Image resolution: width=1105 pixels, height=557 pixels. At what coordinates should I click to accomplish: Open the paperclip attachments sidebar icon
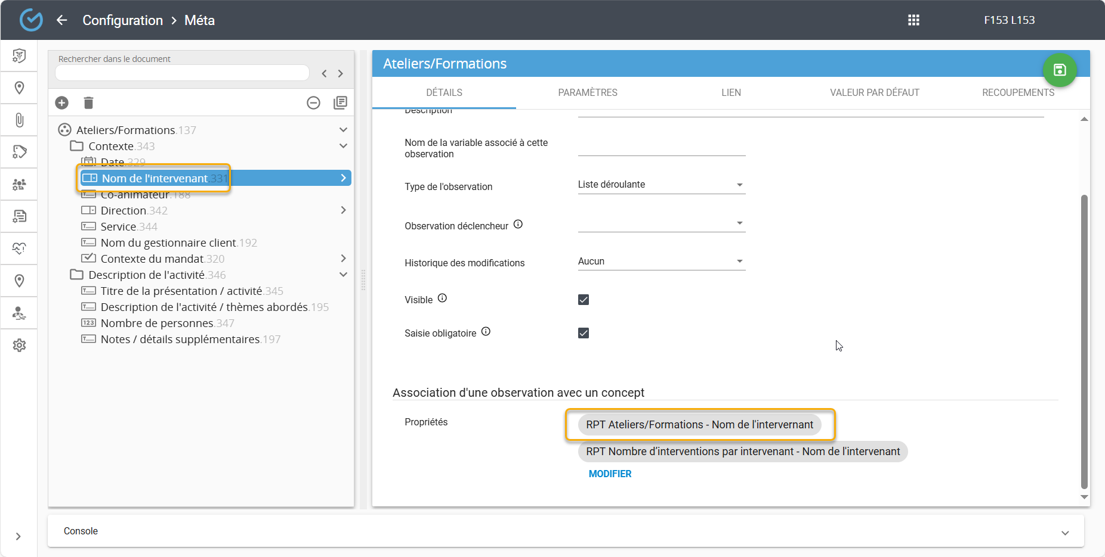19,120
